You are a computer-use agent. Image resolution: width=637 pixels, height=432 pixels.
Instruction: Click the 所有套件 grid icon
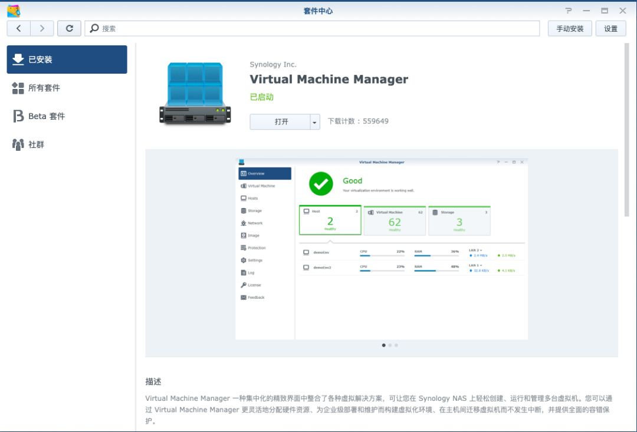click(18, 88)
